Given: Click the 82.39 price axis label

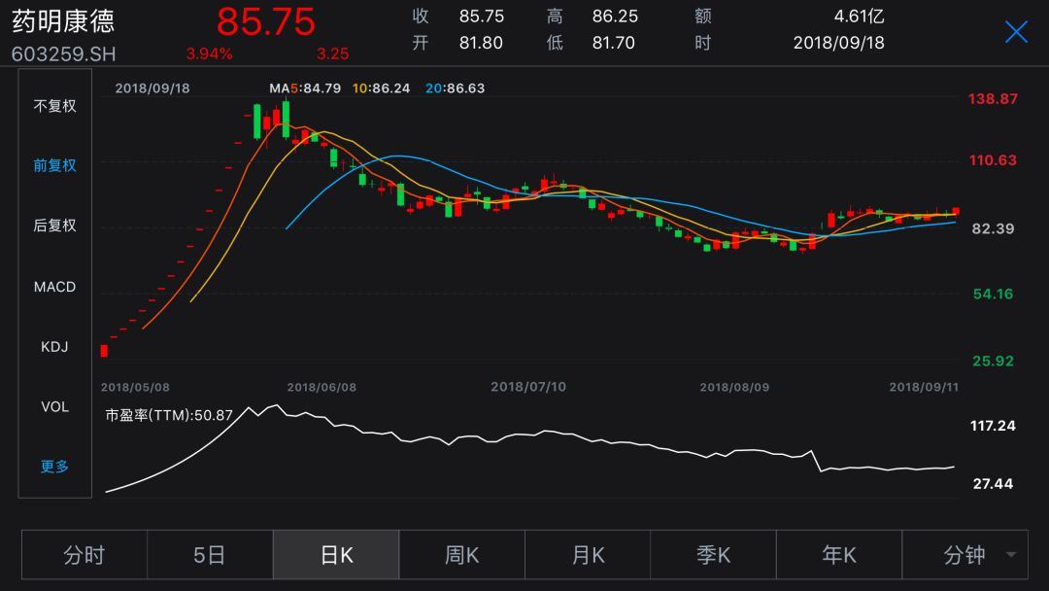Looking at the screenshot, I should pos(993,228).
